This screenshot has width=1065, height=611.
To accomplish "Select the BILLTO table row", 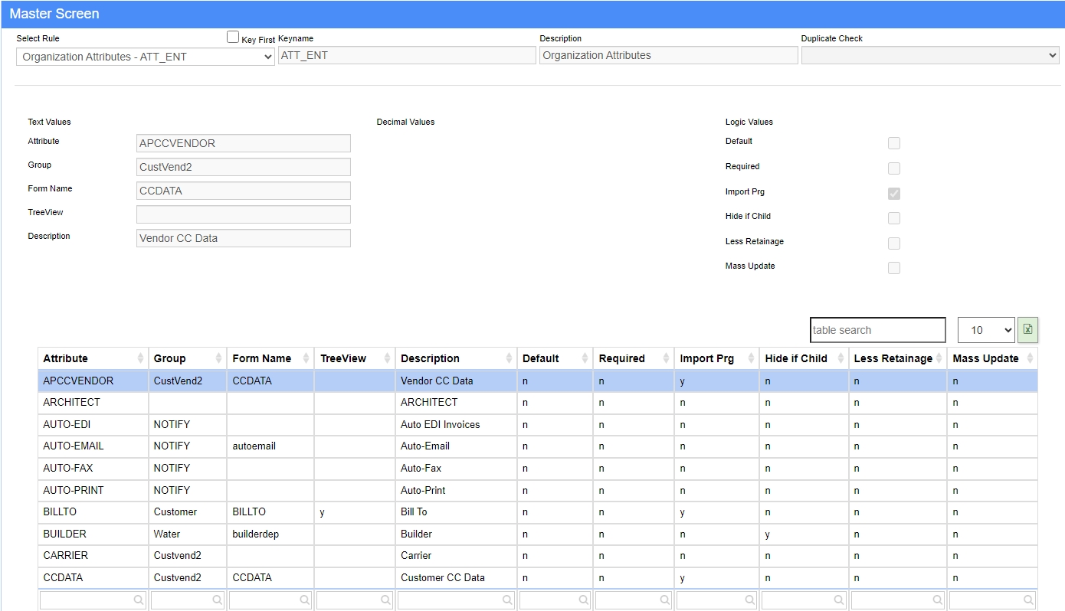I will (538, 512).
